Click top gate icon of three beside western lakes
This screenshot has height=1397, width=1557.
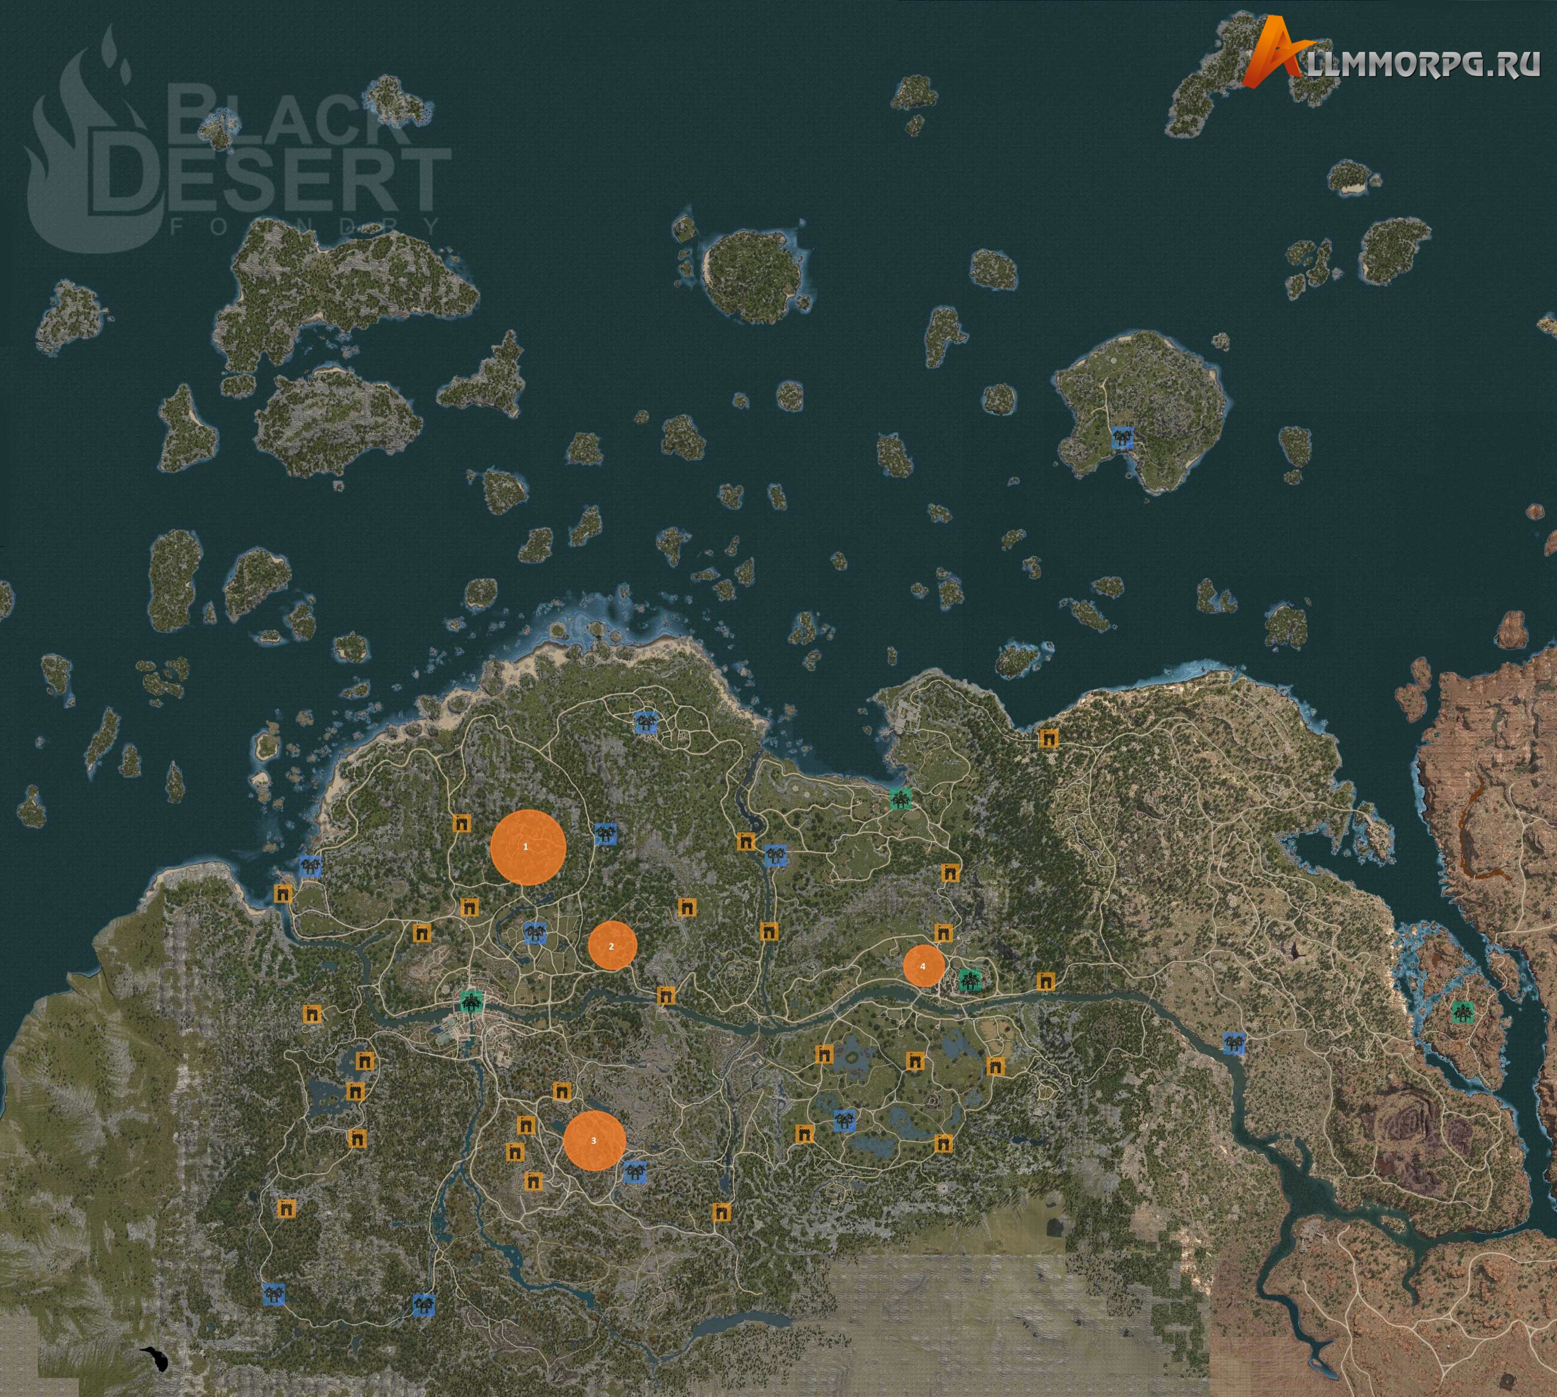tap(365, 1062)
